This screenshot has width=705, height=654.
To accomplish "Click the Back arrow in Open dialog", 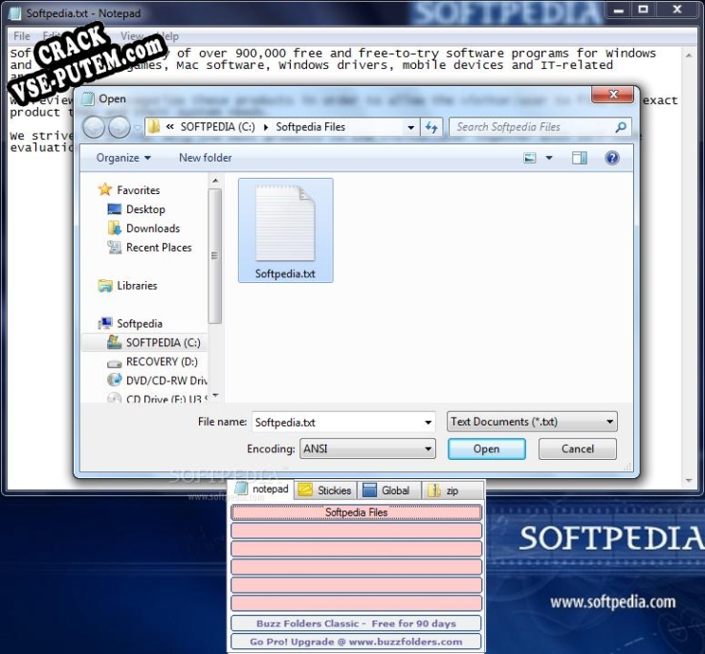I will pos(94,127).
